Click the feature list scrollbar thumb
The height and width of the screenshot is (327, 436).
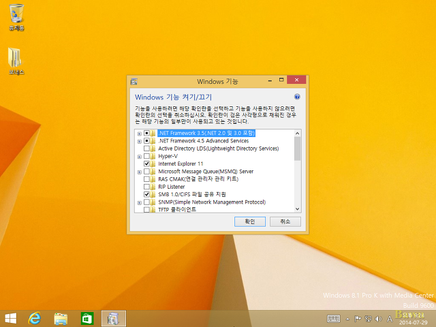pos(298,149)
